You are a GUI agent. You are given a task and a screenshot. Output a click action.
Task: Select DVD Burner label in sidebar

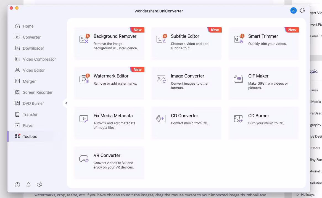point(33,103)
